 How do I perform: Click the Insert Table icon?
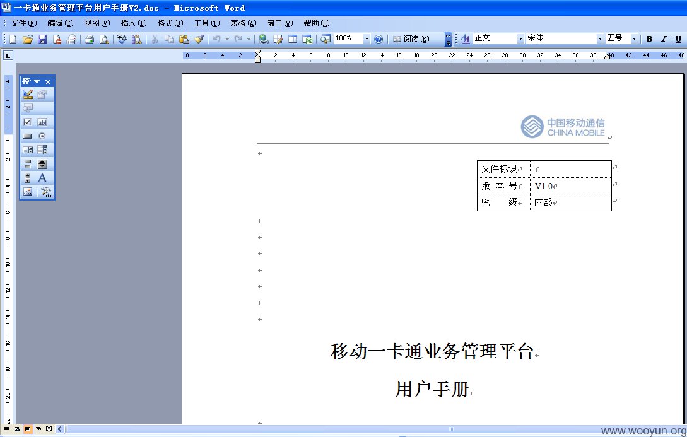[x=292, y=39]
